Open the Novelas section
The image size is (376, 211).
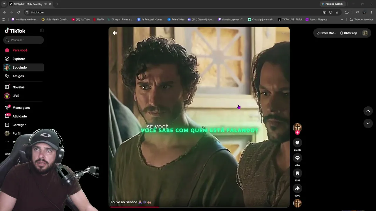click(x=23, y=87)
